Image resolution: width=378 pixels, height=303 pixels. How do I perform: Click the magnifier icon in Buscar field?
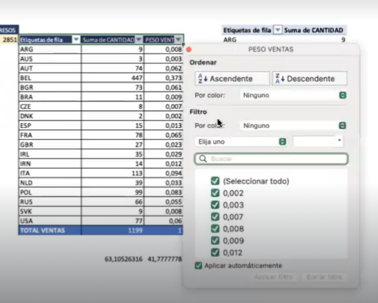pyautogui.click(x=203, y=158)
